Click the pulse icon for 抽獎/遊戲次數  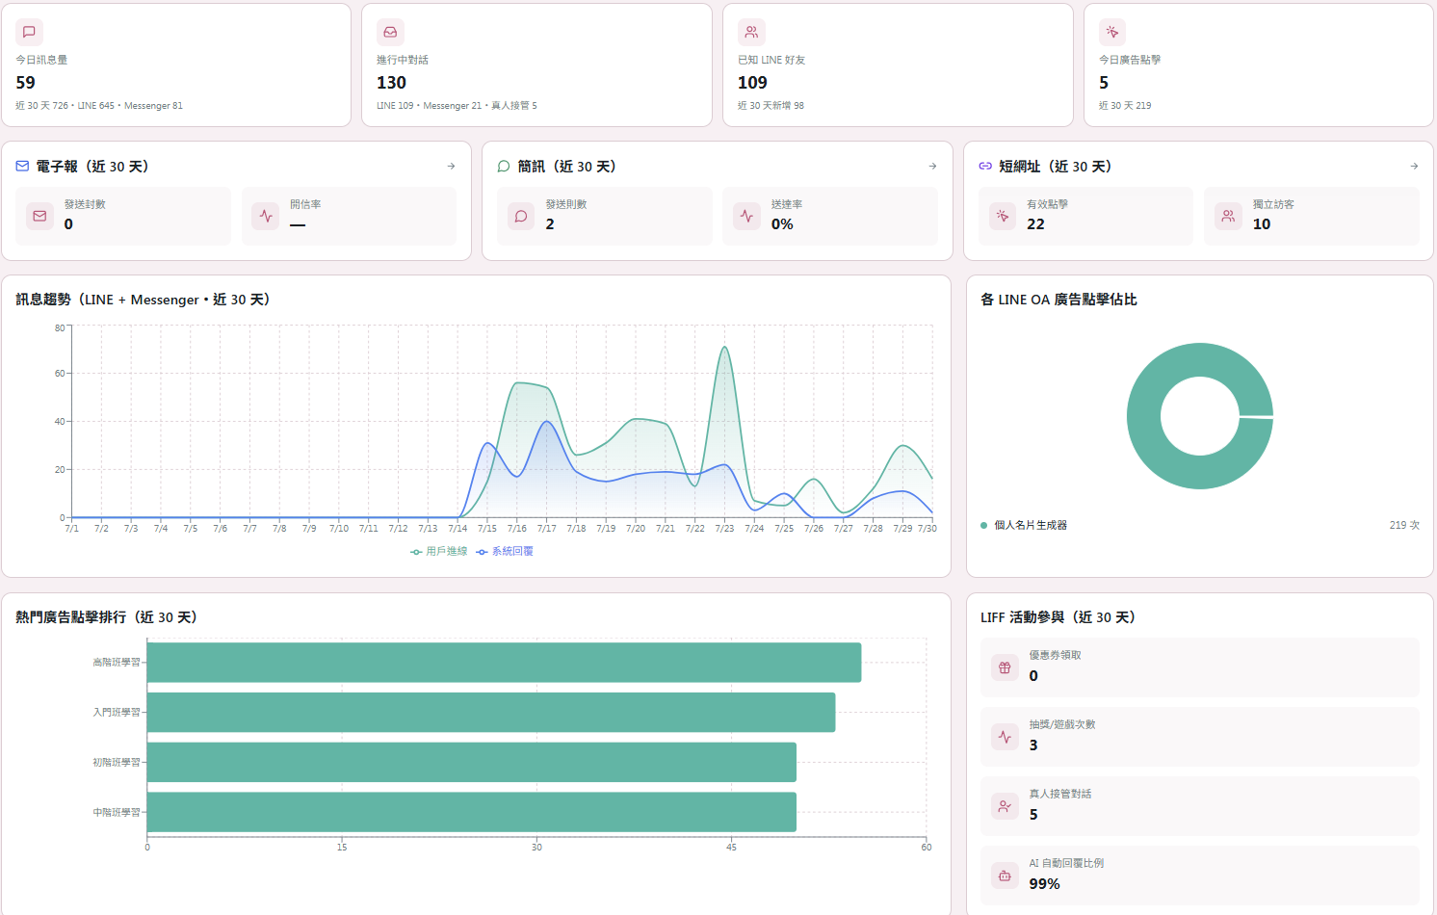coord(1005,737)
